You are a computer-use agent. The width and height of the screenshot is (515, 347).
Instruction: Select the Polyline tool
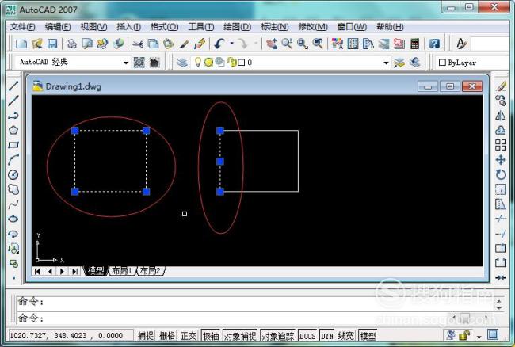13,116
